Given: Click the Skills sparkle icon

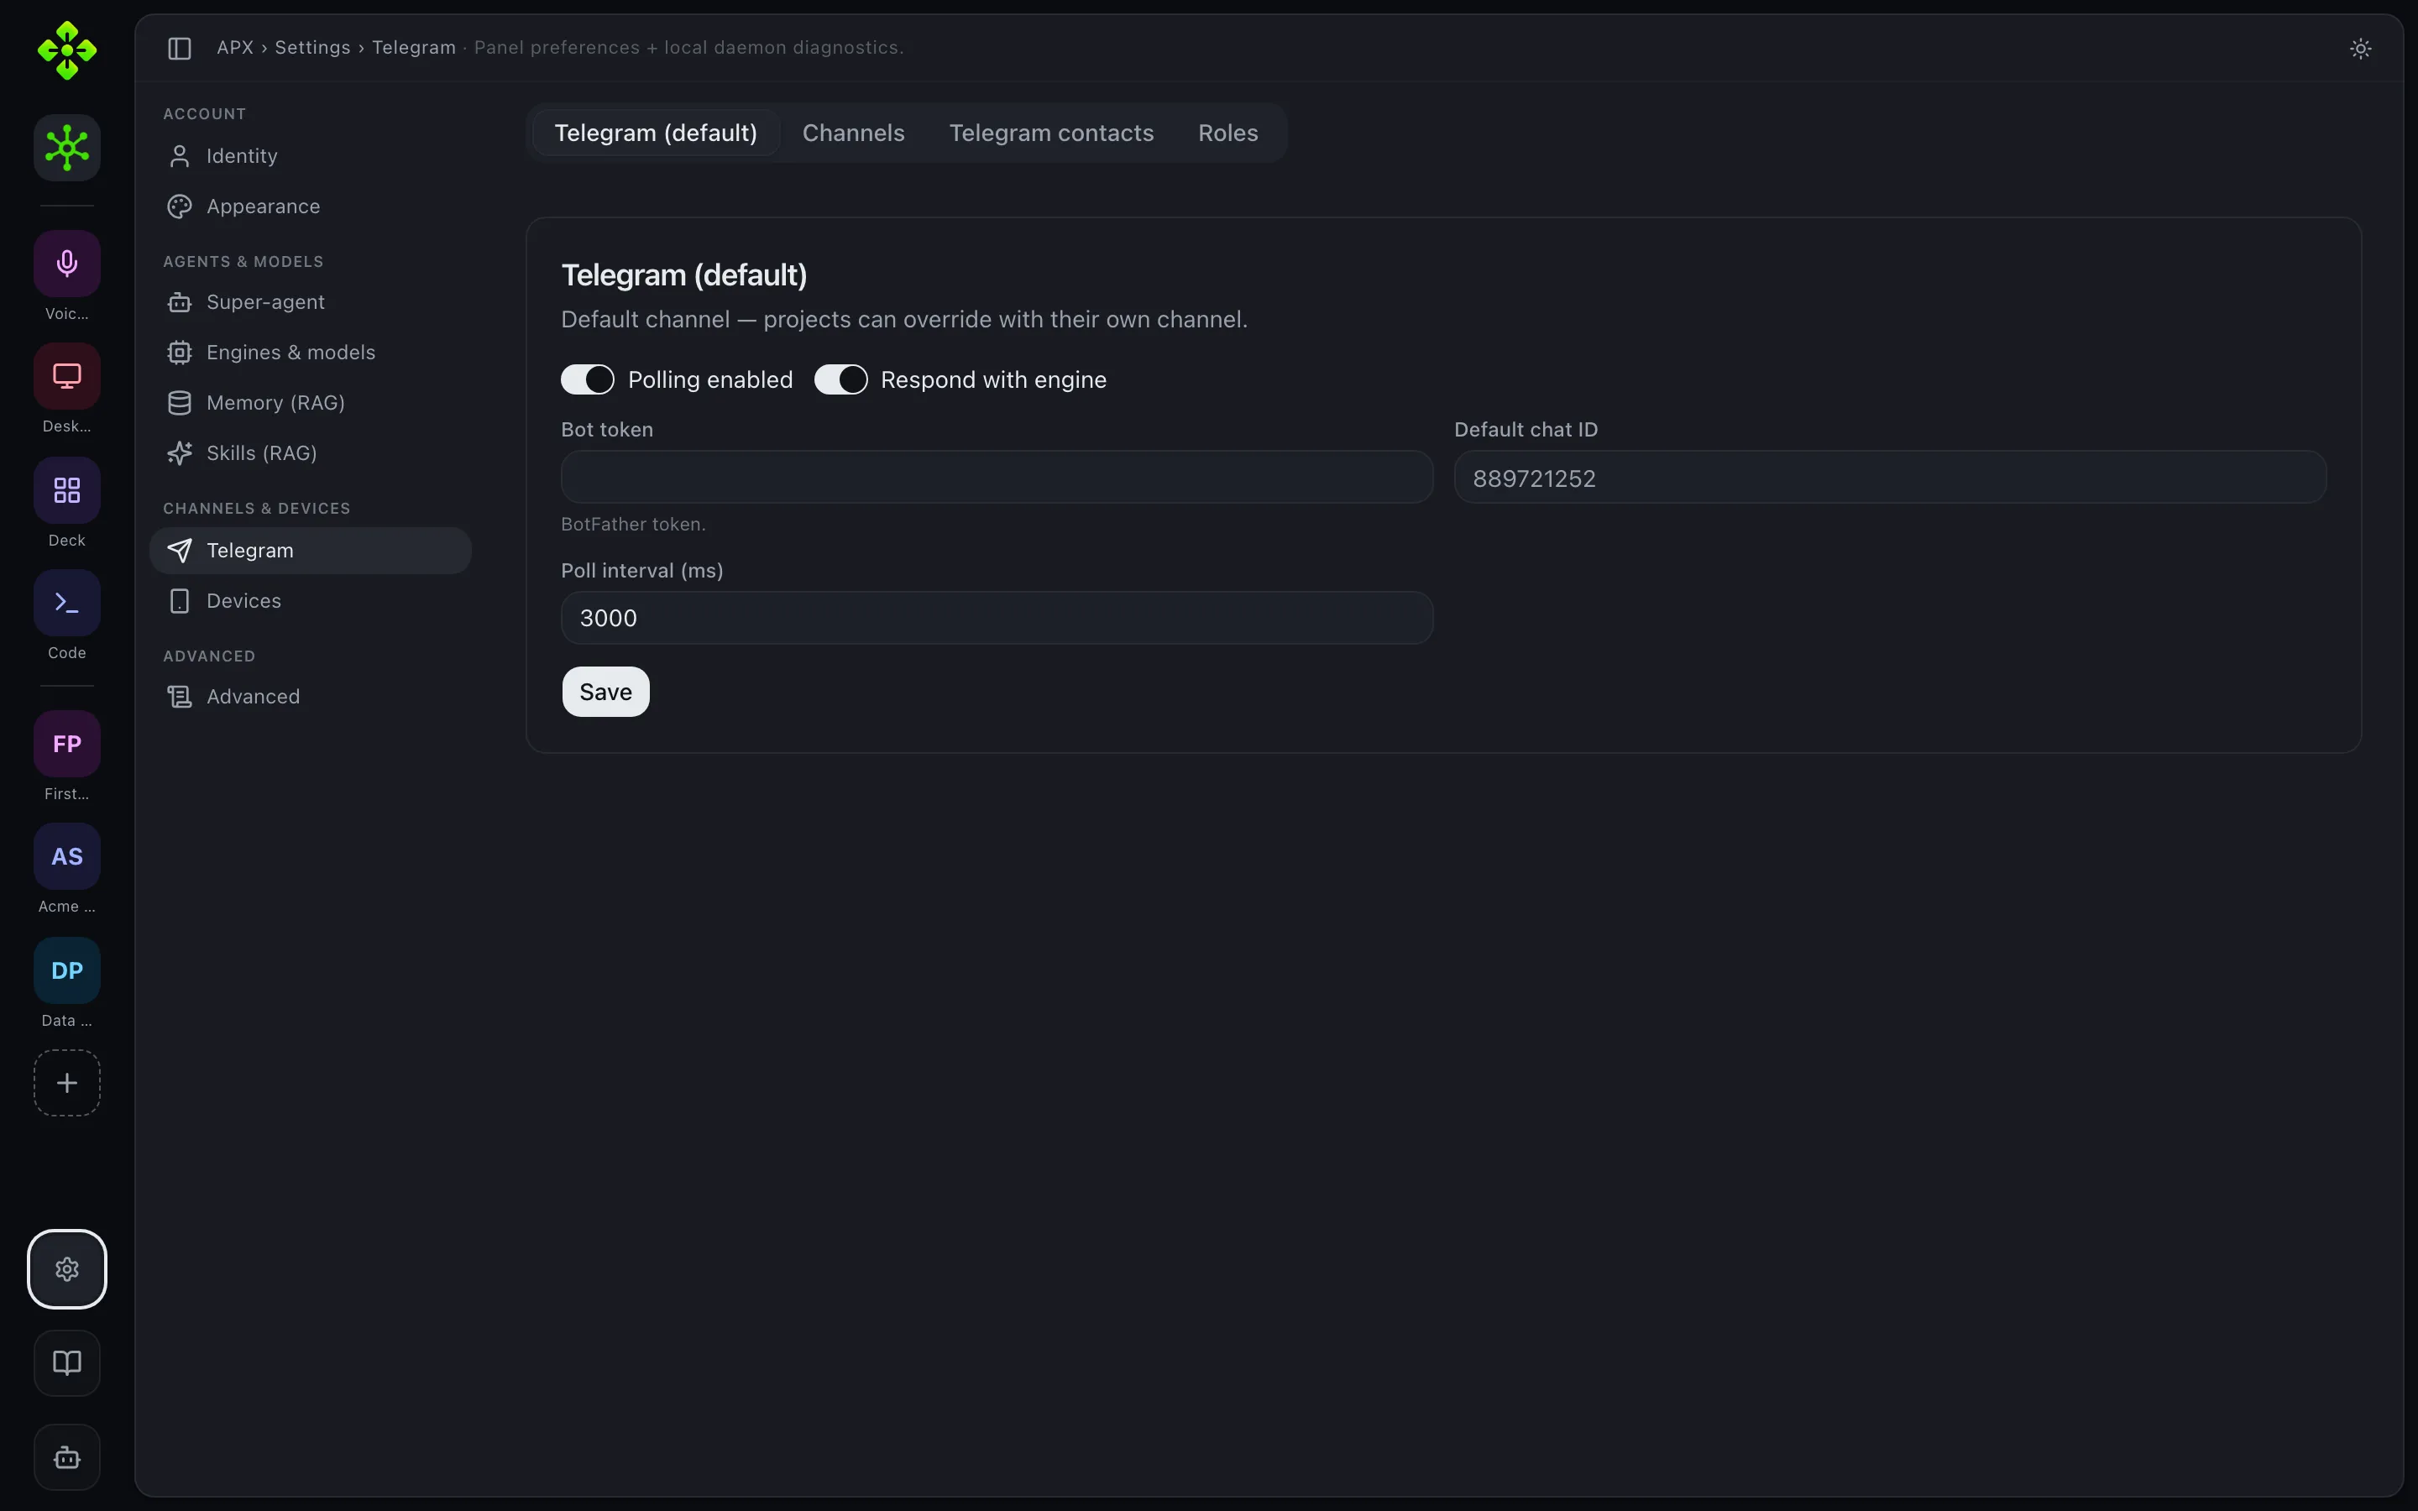Looking at the screenshot, I should point(180,452).
